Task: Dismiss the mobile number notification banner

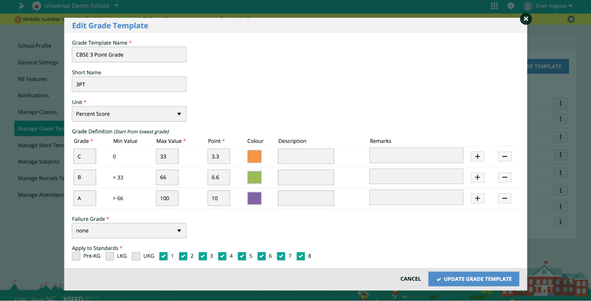Action: [x=571, y=19]
